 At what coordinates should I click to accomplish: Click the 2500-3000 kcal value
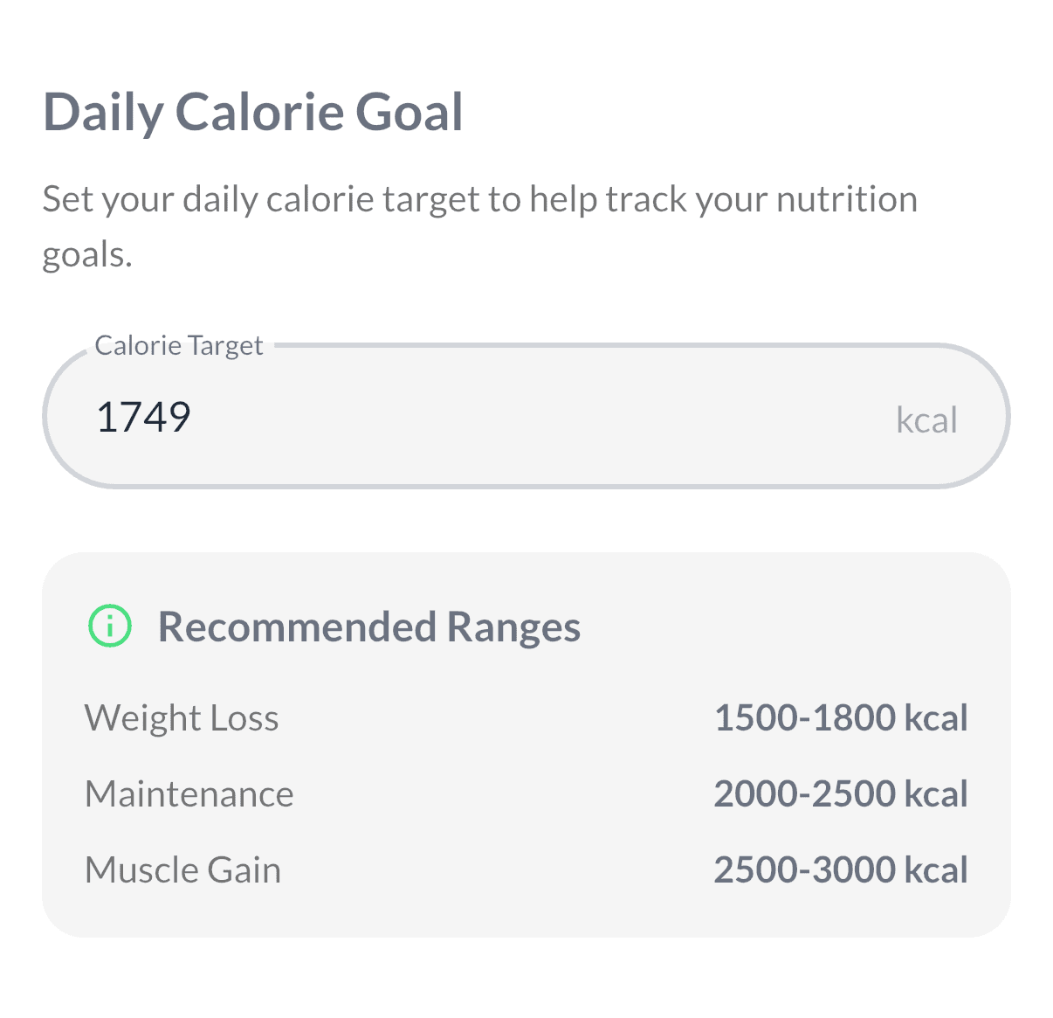(x=841, y=869)
